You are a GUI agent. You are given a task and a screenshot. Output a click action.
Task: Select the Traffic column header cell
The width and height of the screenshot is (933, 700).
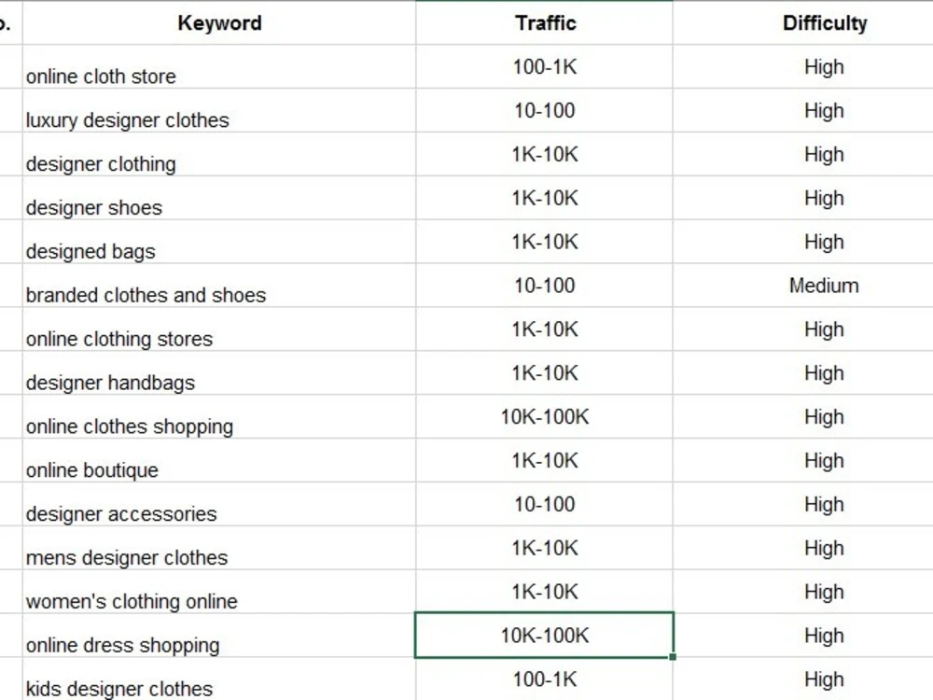[545, 22]
